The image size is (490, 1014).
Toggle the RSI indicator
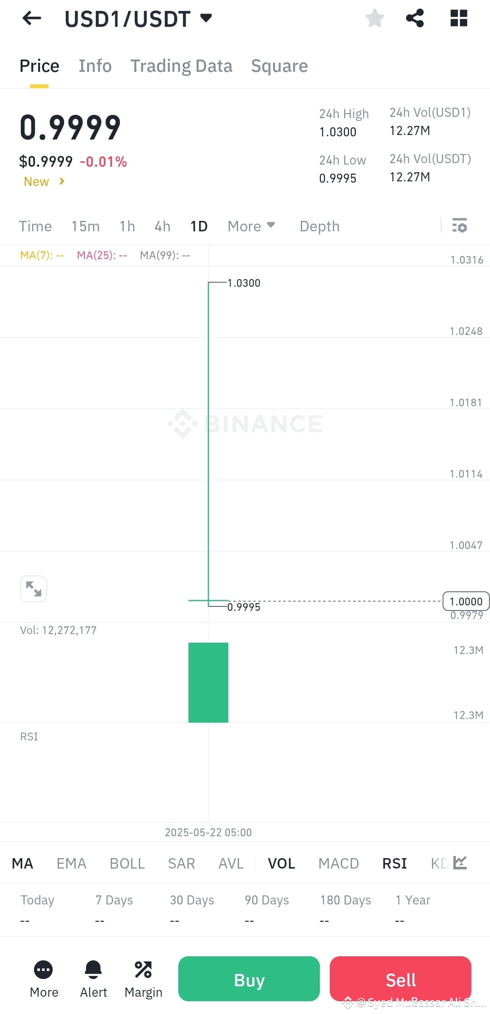pos(395,863)
